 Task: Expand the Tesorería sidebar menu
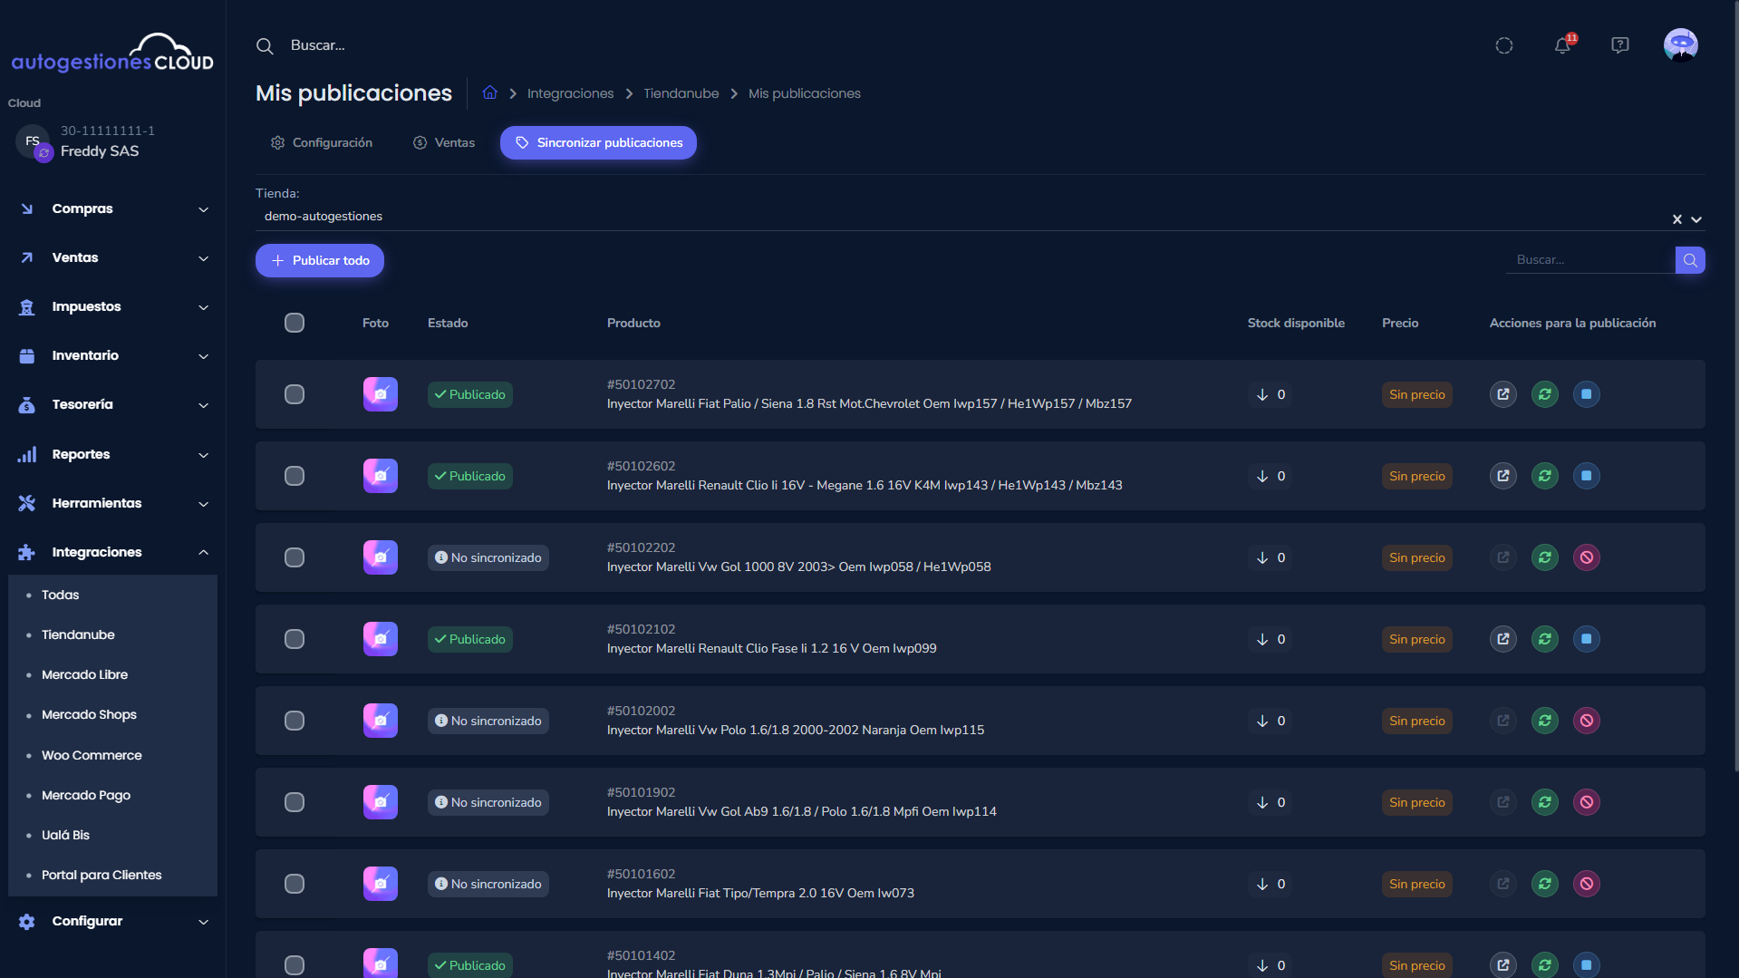pos(113,404)
